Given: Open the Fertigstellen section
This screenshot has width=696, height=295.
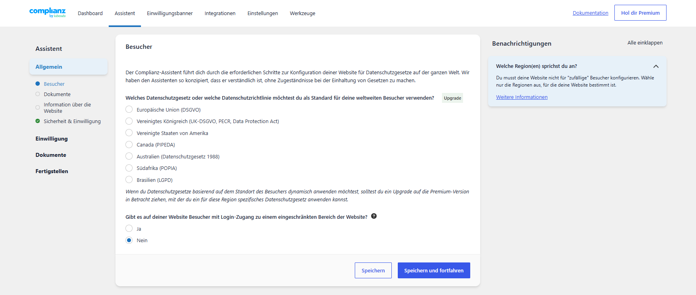Looking at the screenshot, I should tap(52, 171).
